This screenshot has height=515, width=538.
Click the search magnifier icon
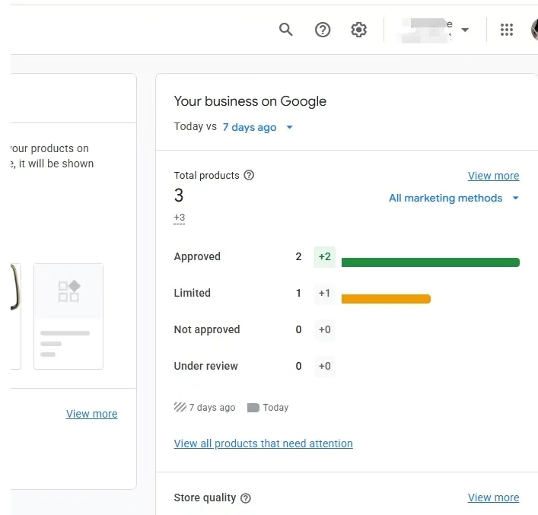click(286, 30)
